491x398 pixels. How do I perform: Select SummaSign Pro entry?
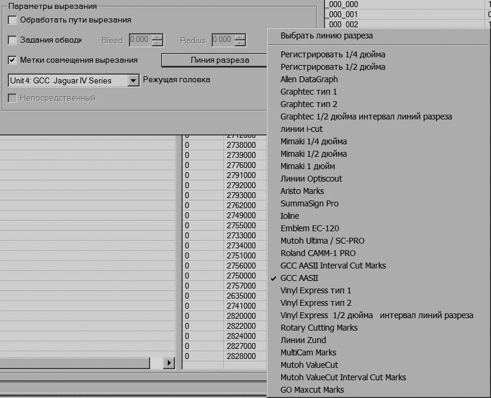coord(310,203)
